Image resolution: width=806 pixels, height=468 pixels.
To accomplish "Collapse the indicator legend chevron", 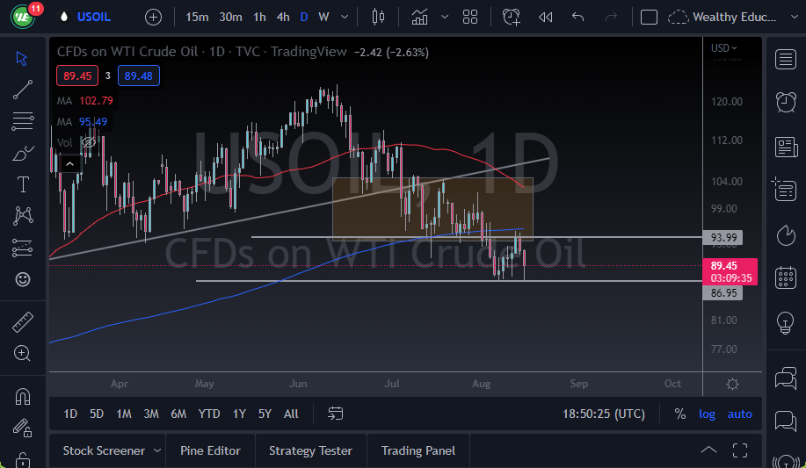I will (69, 164).
